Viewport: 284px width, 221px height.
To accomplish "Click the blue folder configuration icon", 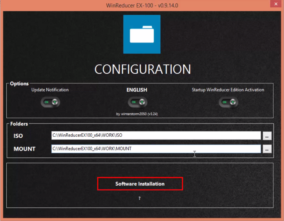I will click(142, 34).
